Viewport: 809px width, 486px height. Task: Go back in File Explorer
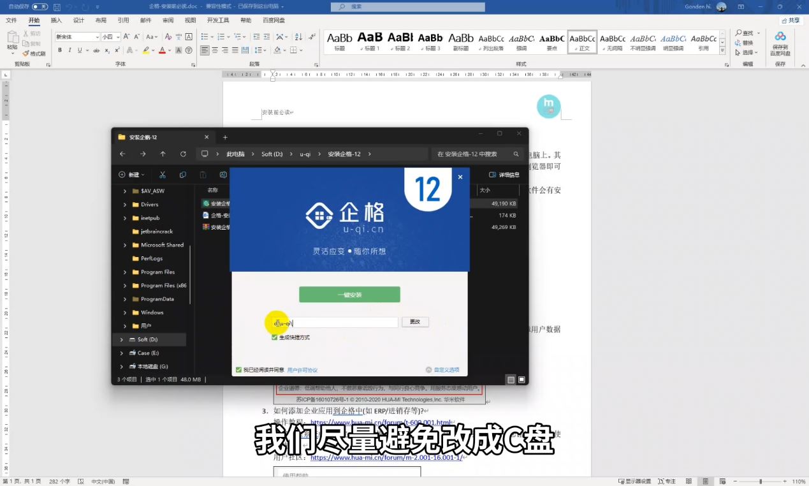(x=122, y=154)
